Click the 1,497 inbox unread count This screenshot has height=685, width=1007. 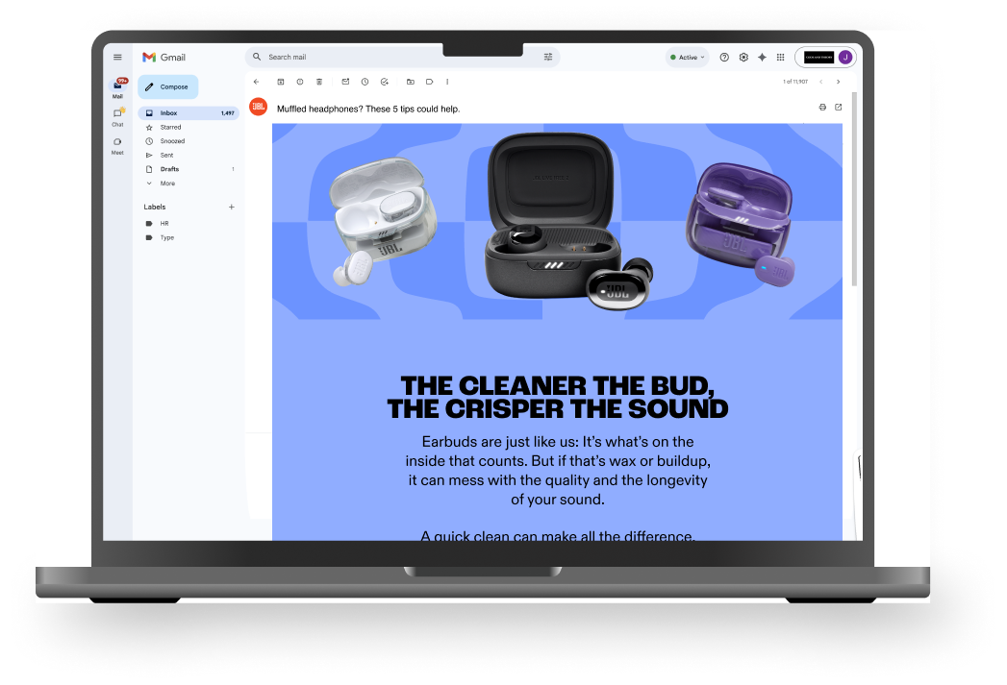227,112
